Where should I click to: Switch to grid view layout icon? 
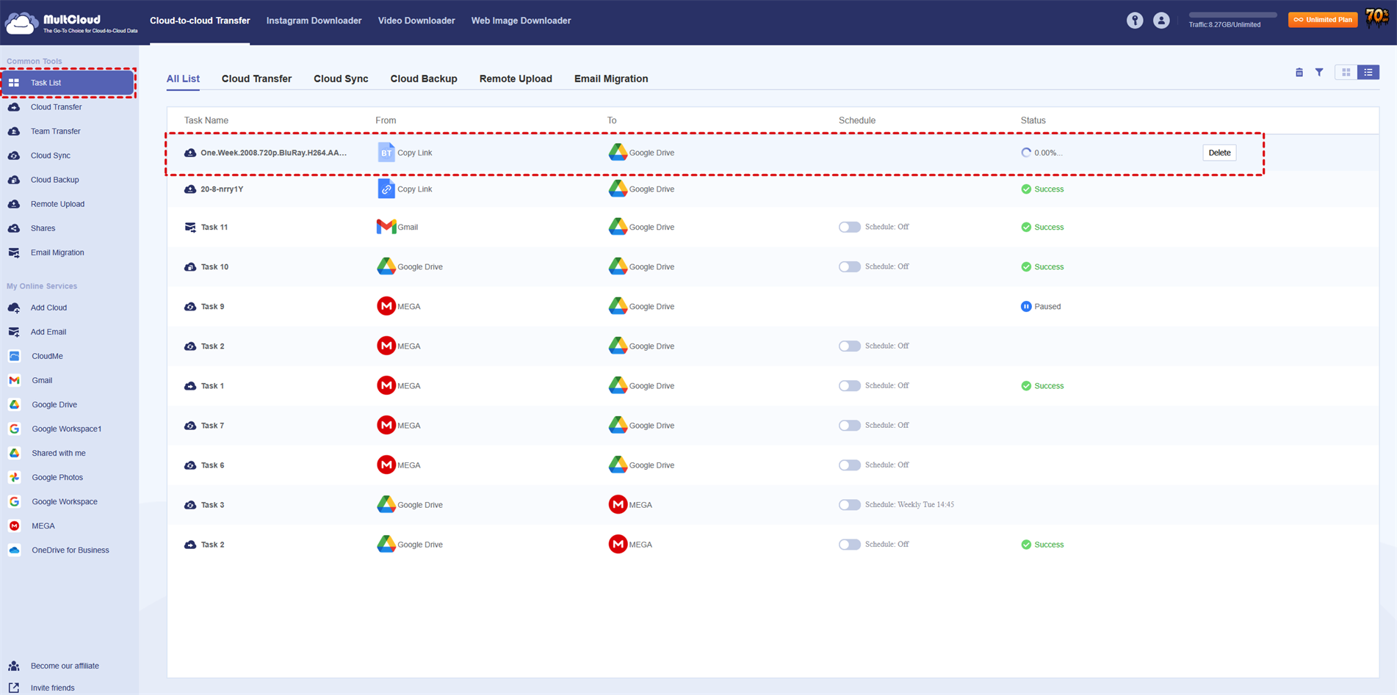pos(1346,72)
